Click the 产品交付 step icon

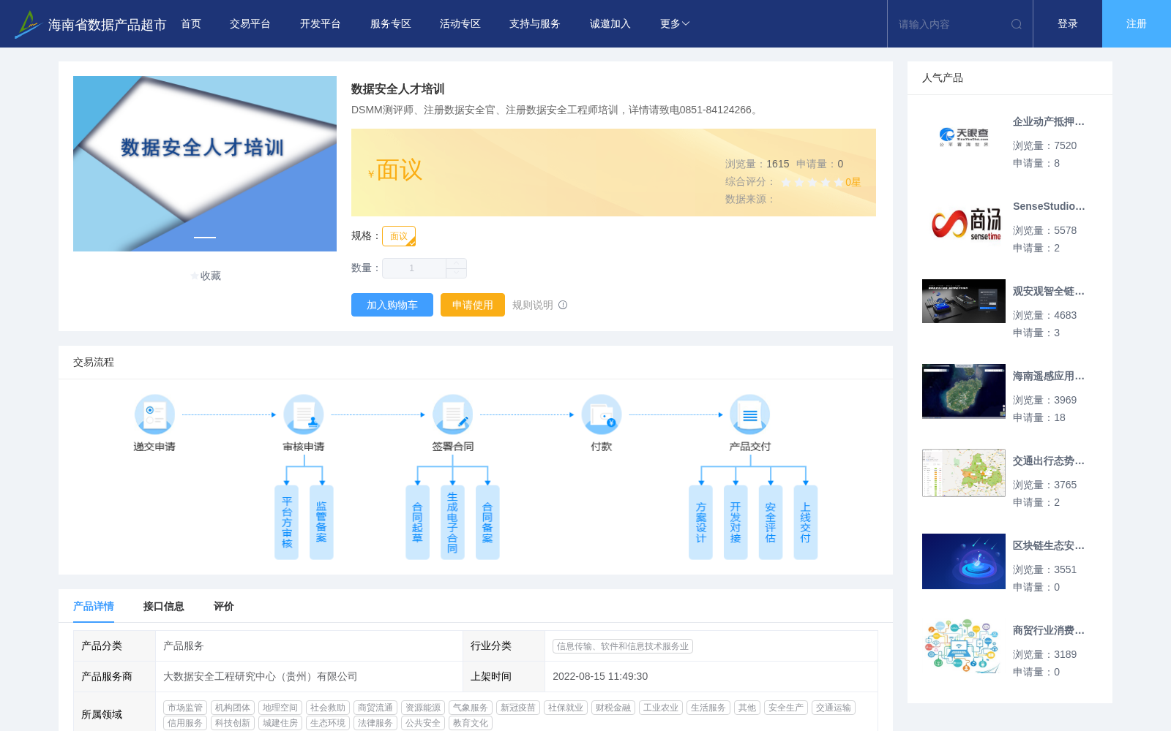pos(750,414)
